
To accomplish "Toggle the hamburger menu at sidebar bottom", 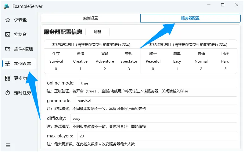I will click(x=8, y=145).
